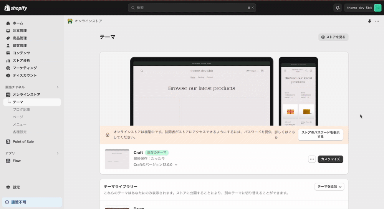Image resolution: width=384 pixels, height=209 pixels.
Task: Click the テーマライブラリー heading
Action: (121, 187)
